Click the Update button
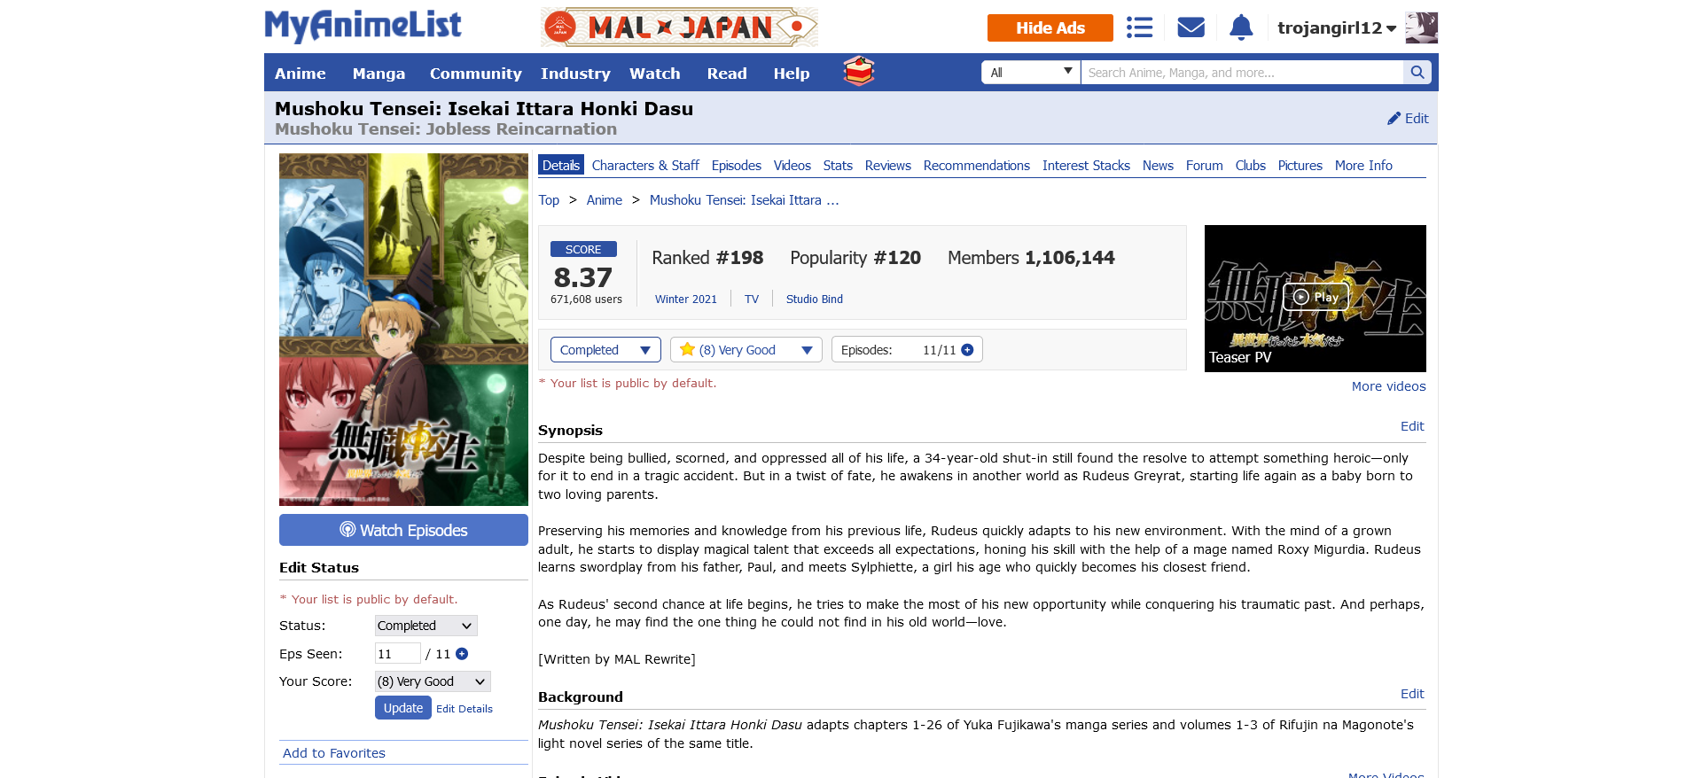The height and width of the screenshot is (778, 1702). [403, 708]
